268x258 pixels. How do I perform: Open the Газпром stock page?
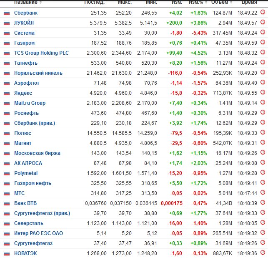(x=24, y=43)
